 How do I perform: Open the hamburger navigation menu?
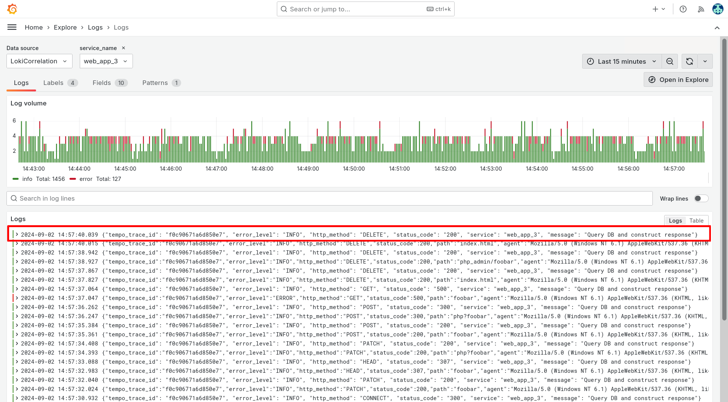point(12,27)
